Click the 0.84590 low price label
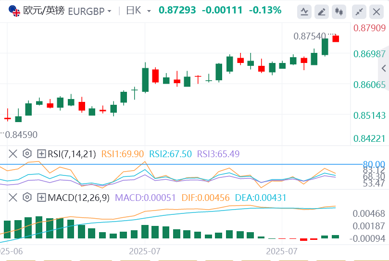Screen dimensions: 389x261 click(21, 135)
